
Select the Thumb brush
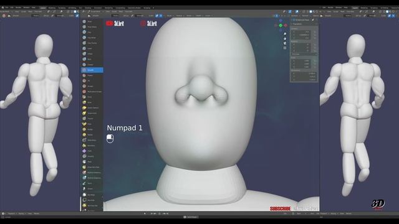pyautogui.click(x=92, y=119)
